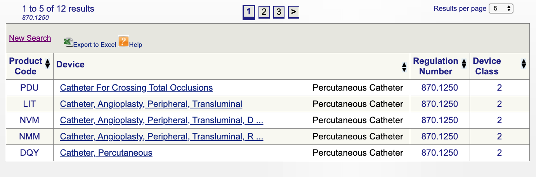This screenshot has width=536, height=177.
Task: Click the Help text link
Action: pos(135,45)
